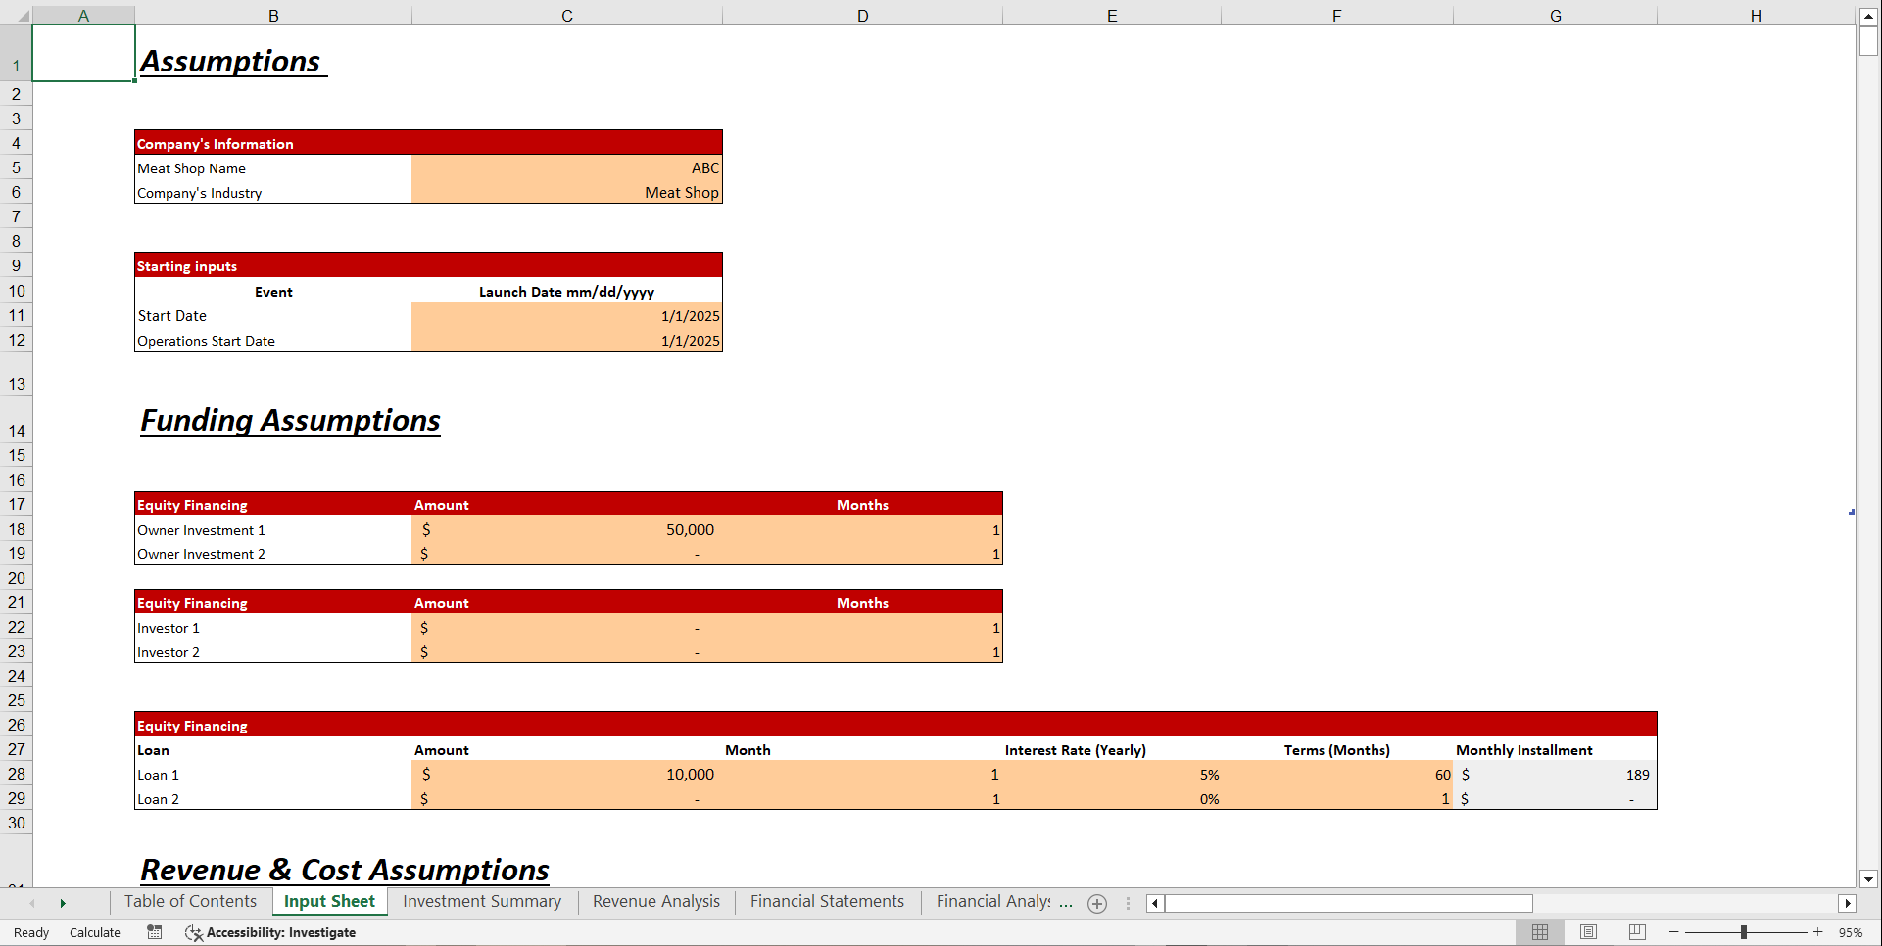The width and height of the screenshot is (1882, 946).
Task: Add a new worksheet with the plus icon
Action: [x=1096, y=903]
